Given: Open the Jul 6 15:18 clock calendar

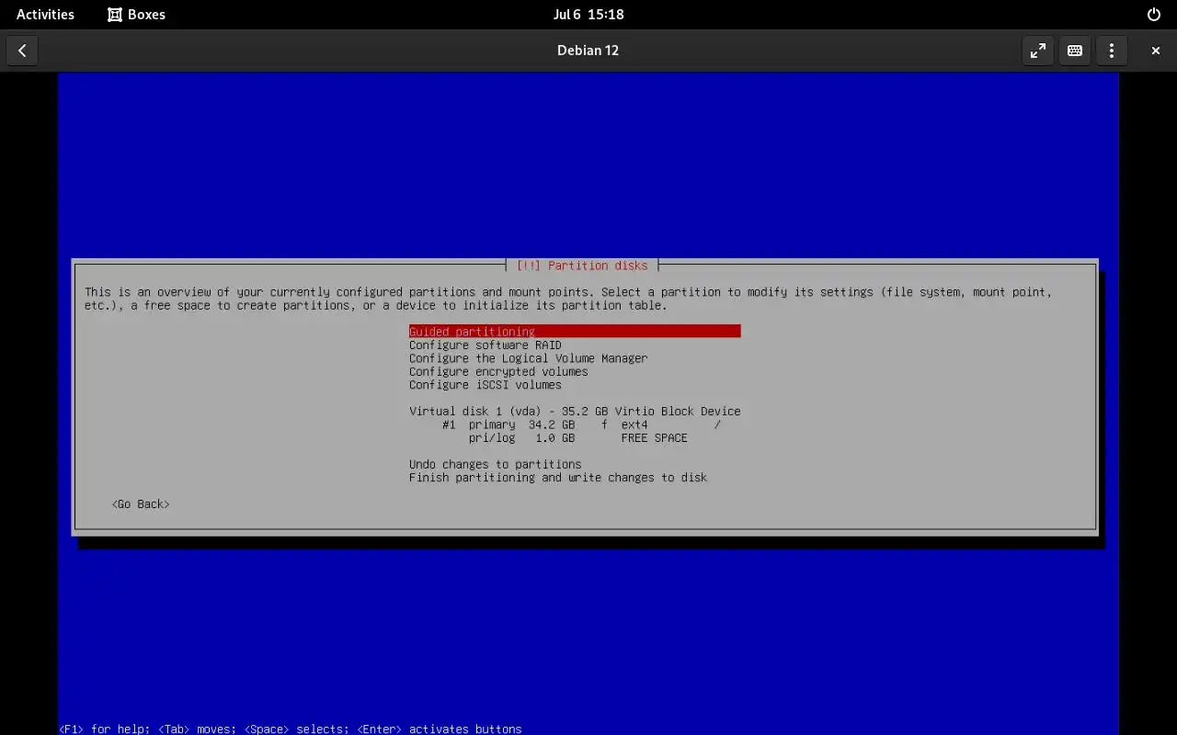Looking at the screenshot, I should [x=588, y=15].
